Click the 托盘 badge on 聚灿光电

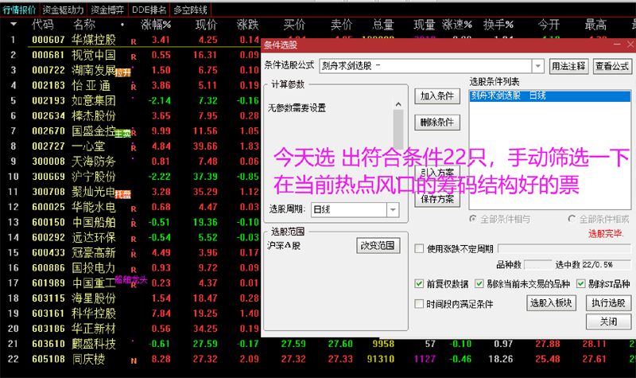tap(122, 193)
